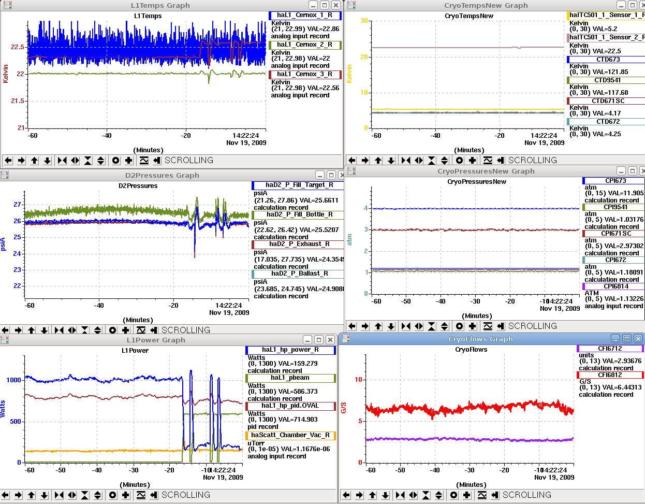This screenshot has width=645, height=504.
Task: Select the CFI6812 legend entry
Action: (x=610, y=376)
